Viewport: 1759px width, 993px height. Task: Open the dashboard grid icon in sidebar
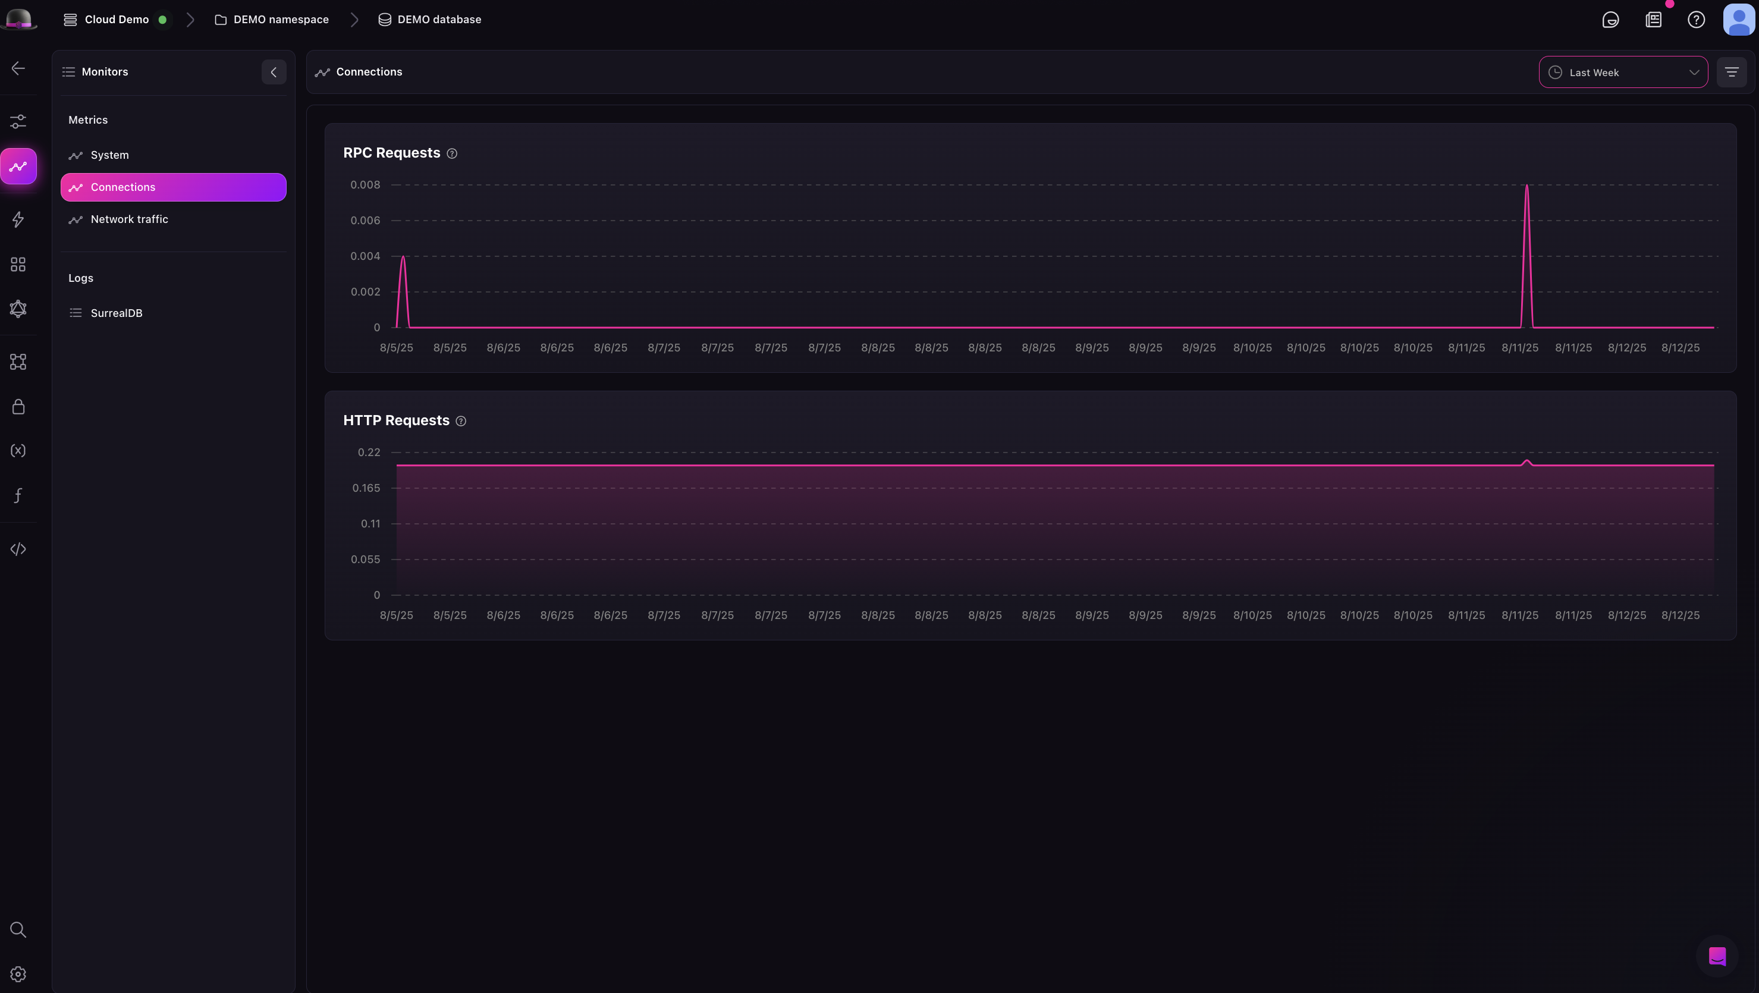pyautogui.click(x=18, y=265)
